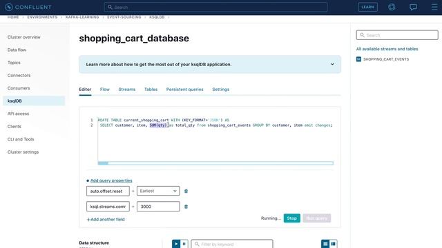
Task: Open the hamburger menu
Action: tap(434, 7)
